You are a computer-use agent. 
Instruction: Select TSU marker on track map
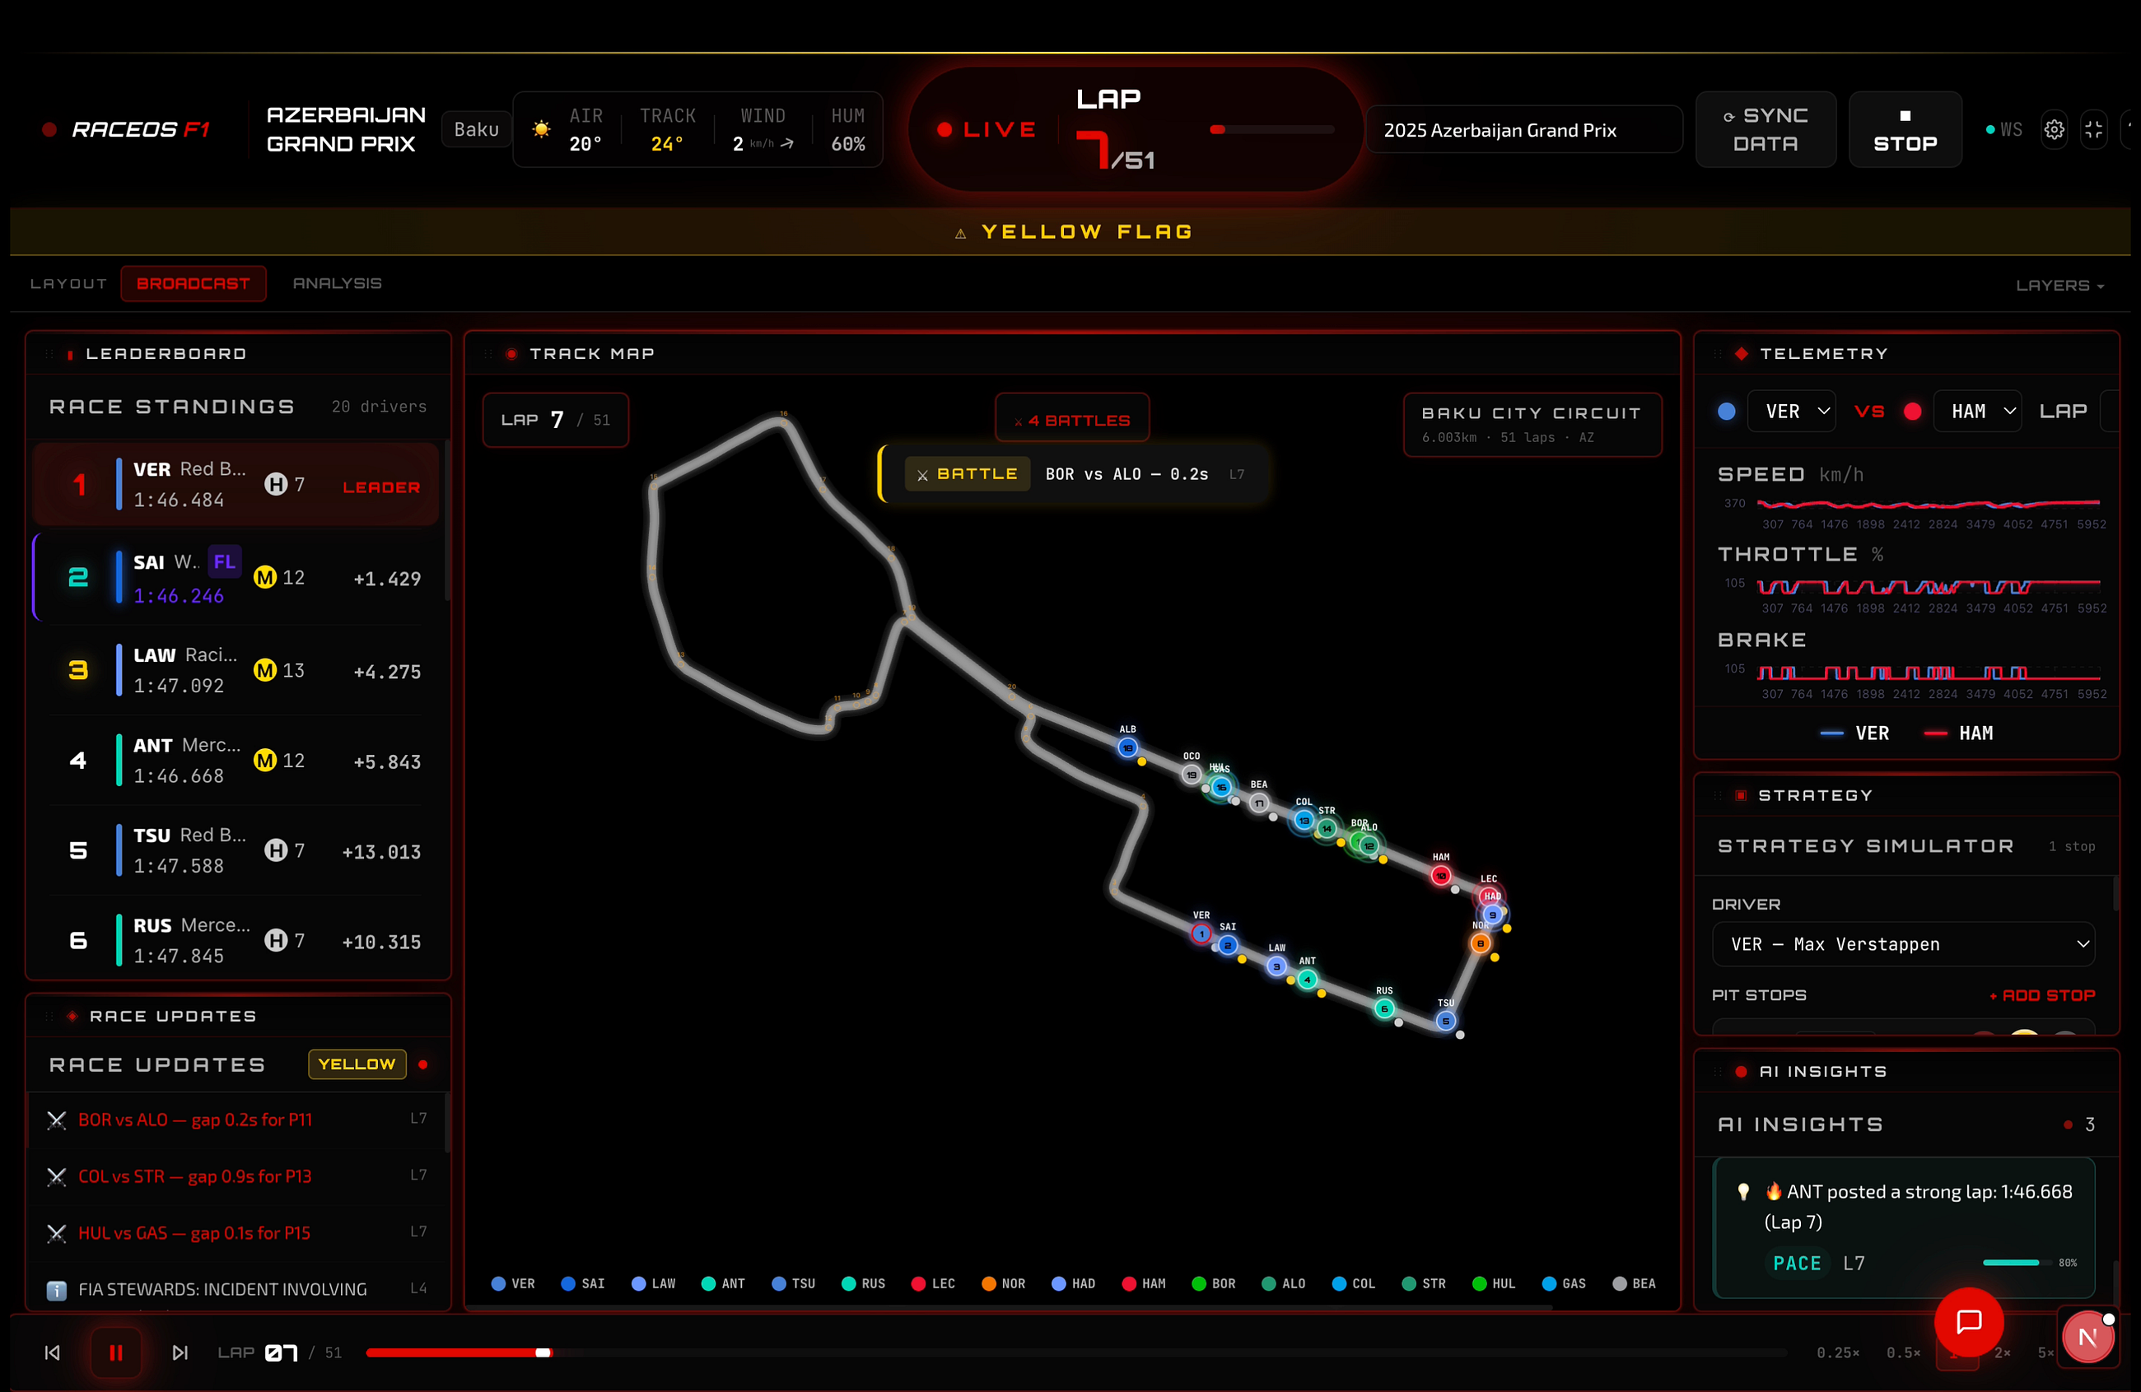pos(1446,1020)
